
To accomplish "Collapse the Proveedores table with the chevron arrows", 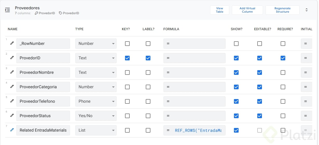I will pyautogui.click(x=307, y=10).
